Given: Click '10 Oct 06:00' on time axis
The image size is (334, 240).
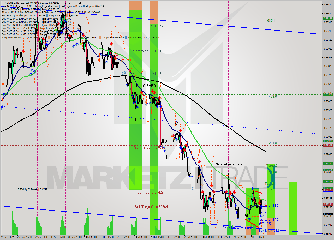Looking at the screenshot, I should click(x=258, y=237).
